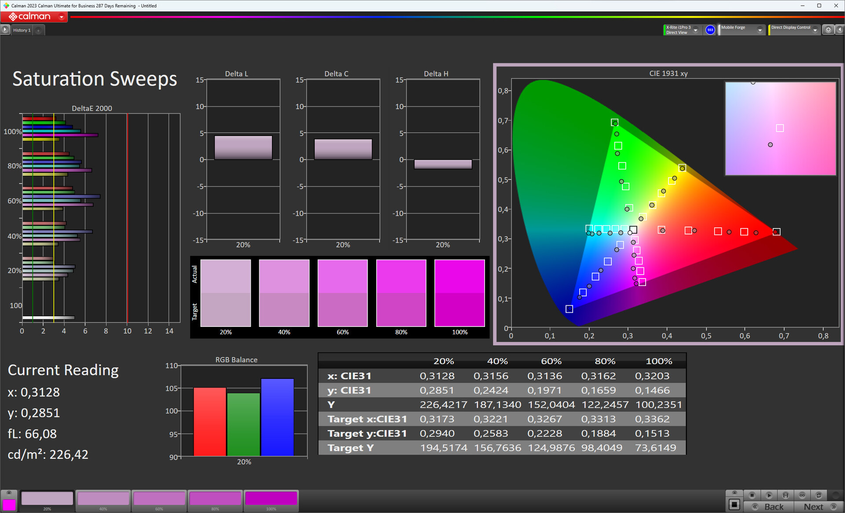Click the CIE 1931 xy chart title
Viewport: 845px width, 513px height.
tap(668, 73)
